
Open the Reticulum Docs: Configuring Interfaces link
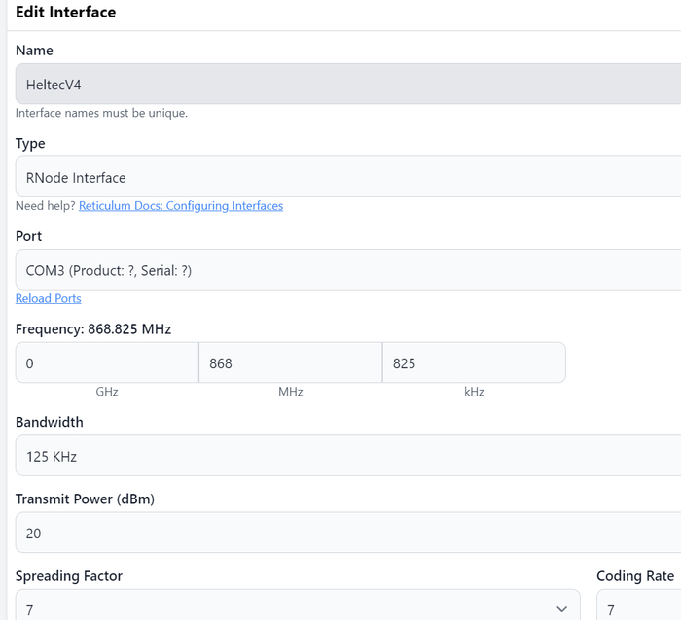tap(181, 206)
